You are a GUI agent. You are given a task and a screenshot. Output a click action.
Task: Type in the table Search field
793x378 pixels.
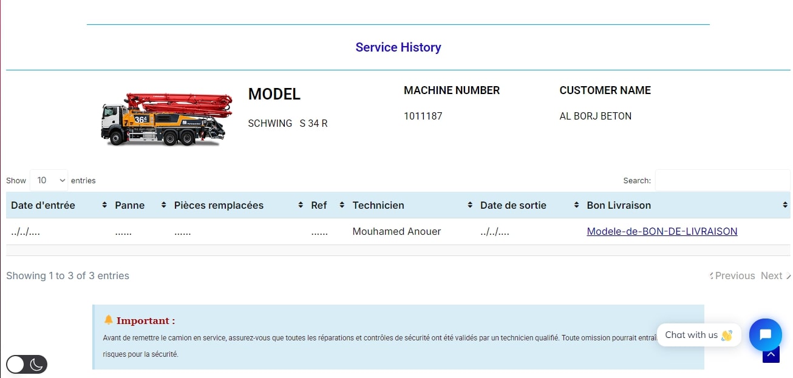pyautogui.click(x=722, y=180)
